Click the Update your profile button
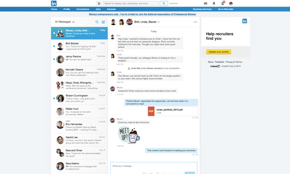Viewport: 290px width, 174px height. click(x=218, y=52)
